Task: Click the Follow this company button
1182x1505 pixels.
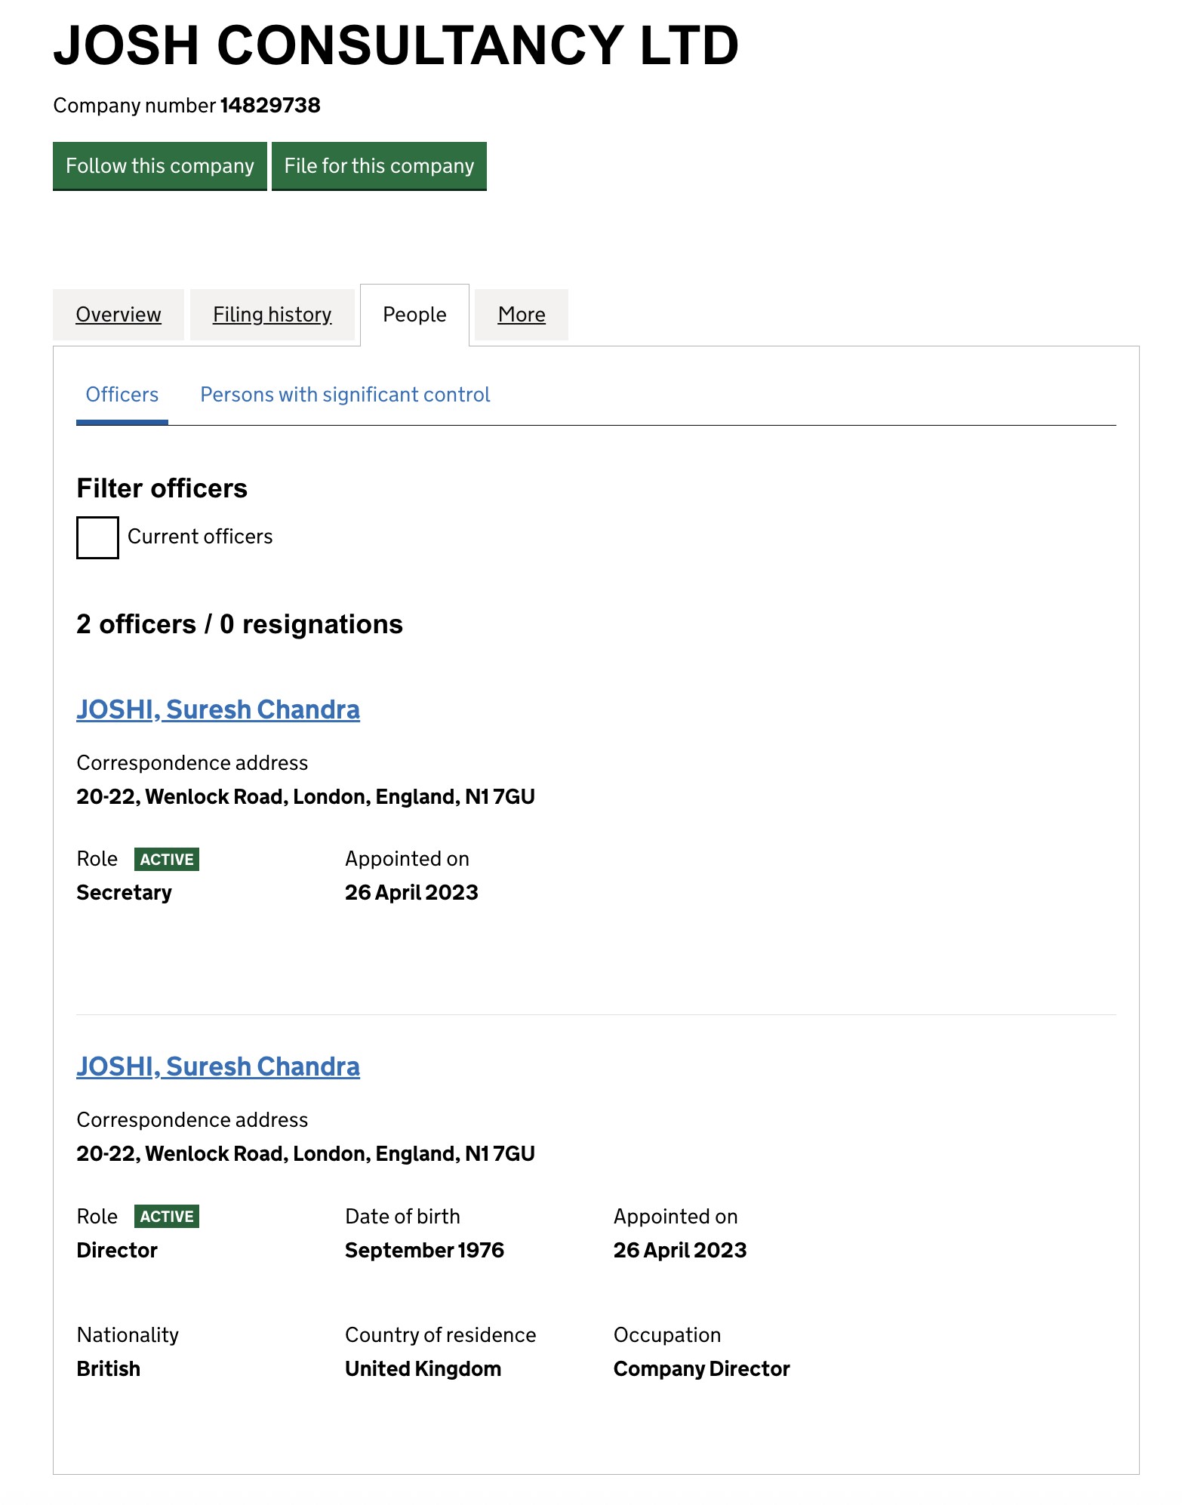Action: click(x=160, y=166)
